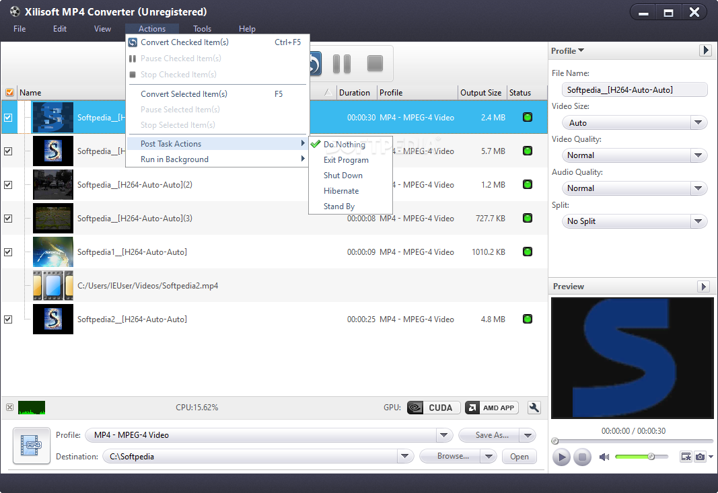Open the Audio Quality dropdown
The height and width of the screenshot is (493, 718).
pos(698,188)
